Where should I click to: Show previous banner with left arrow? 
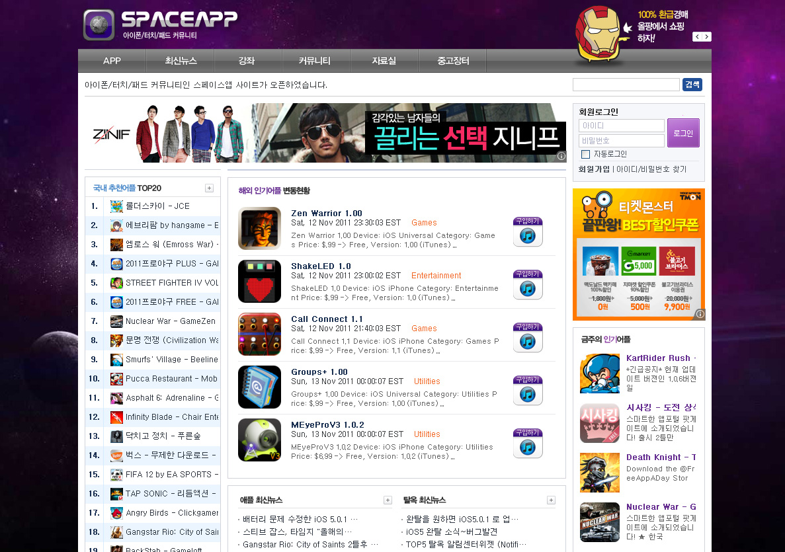click(x=698, y=36)
